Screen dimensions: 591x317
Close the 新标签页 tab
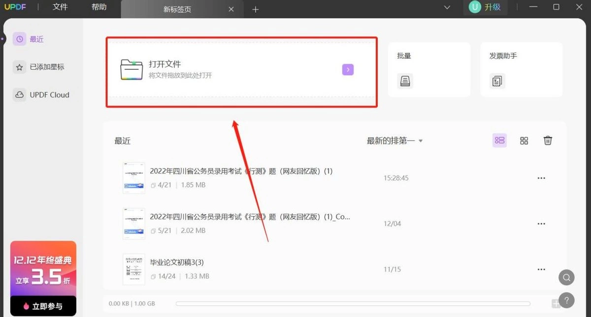[231, 9]
